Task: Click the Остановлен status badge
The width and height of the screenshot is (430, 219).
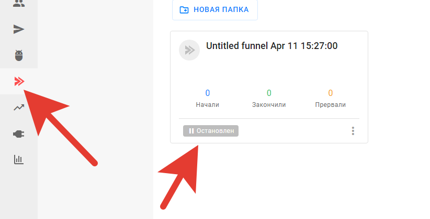Action: (x=211, y=131)
